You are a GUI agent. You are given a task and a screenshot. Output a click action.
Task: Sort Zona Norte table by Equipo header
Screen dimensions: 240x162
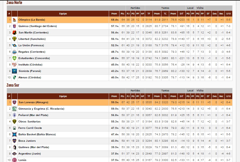63,14
